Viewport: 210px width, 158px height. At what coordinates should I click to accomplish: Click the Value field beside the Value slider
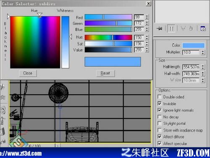pyautogui.click(x=139, y=50)
